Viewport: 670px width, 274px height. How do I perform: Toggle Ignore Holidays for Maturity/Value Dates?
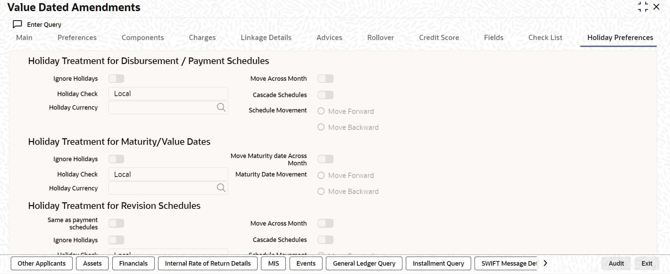point(116,159)
